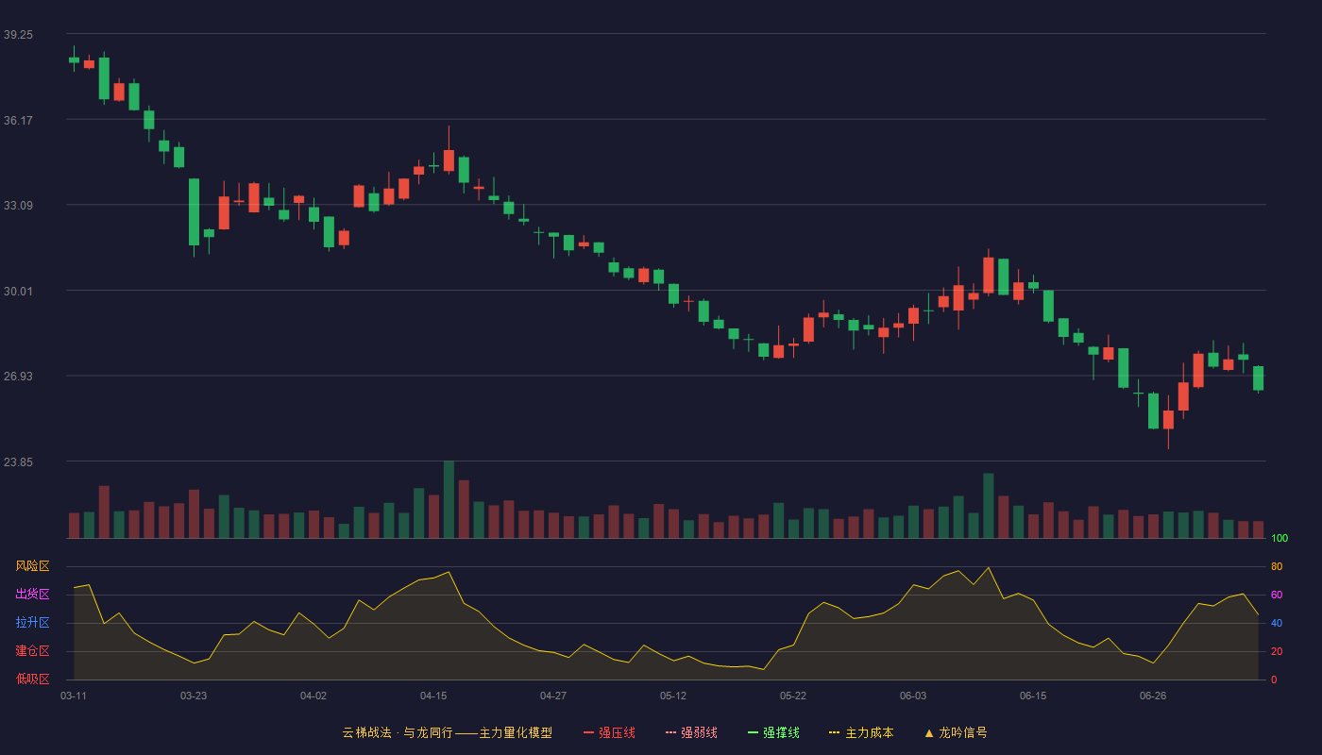
Task: Select the 拉升区 zone label
Action: coord(32,623)
